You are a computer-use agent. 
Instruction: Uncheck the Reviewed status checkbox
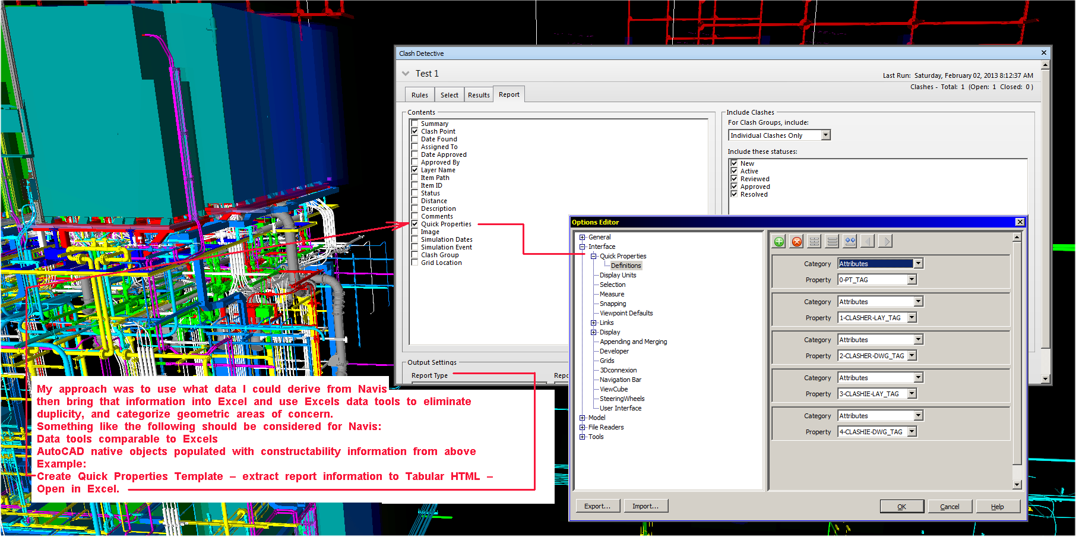coord(734,179)
